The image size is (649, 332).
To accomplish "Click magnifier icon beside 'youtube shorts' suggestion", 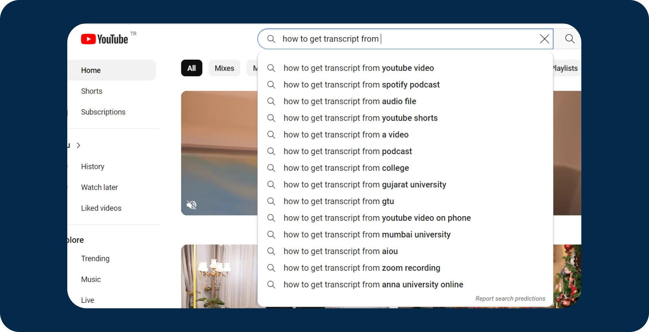I will point(271,118).
